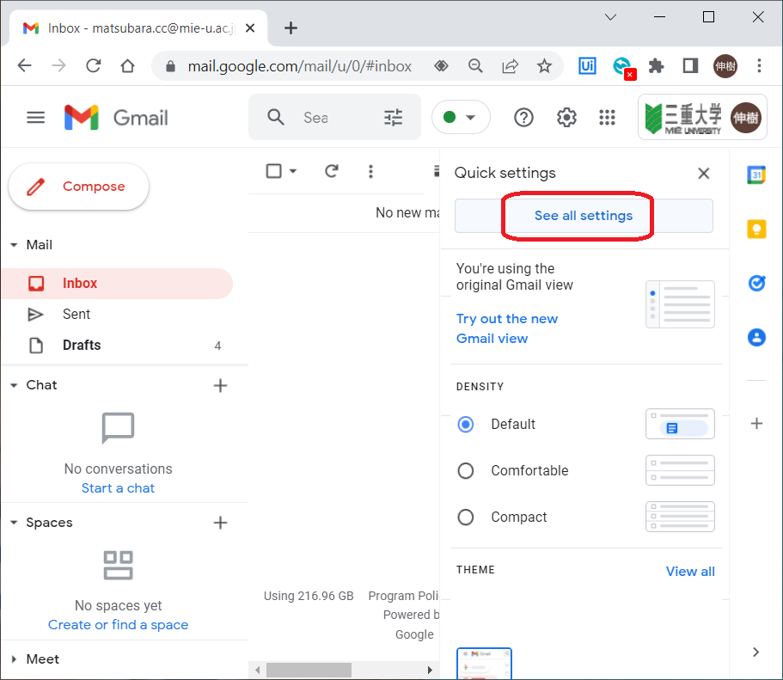
Task: Open the select dropdown arrow beside checkbox
Action: tap(293, 171)
